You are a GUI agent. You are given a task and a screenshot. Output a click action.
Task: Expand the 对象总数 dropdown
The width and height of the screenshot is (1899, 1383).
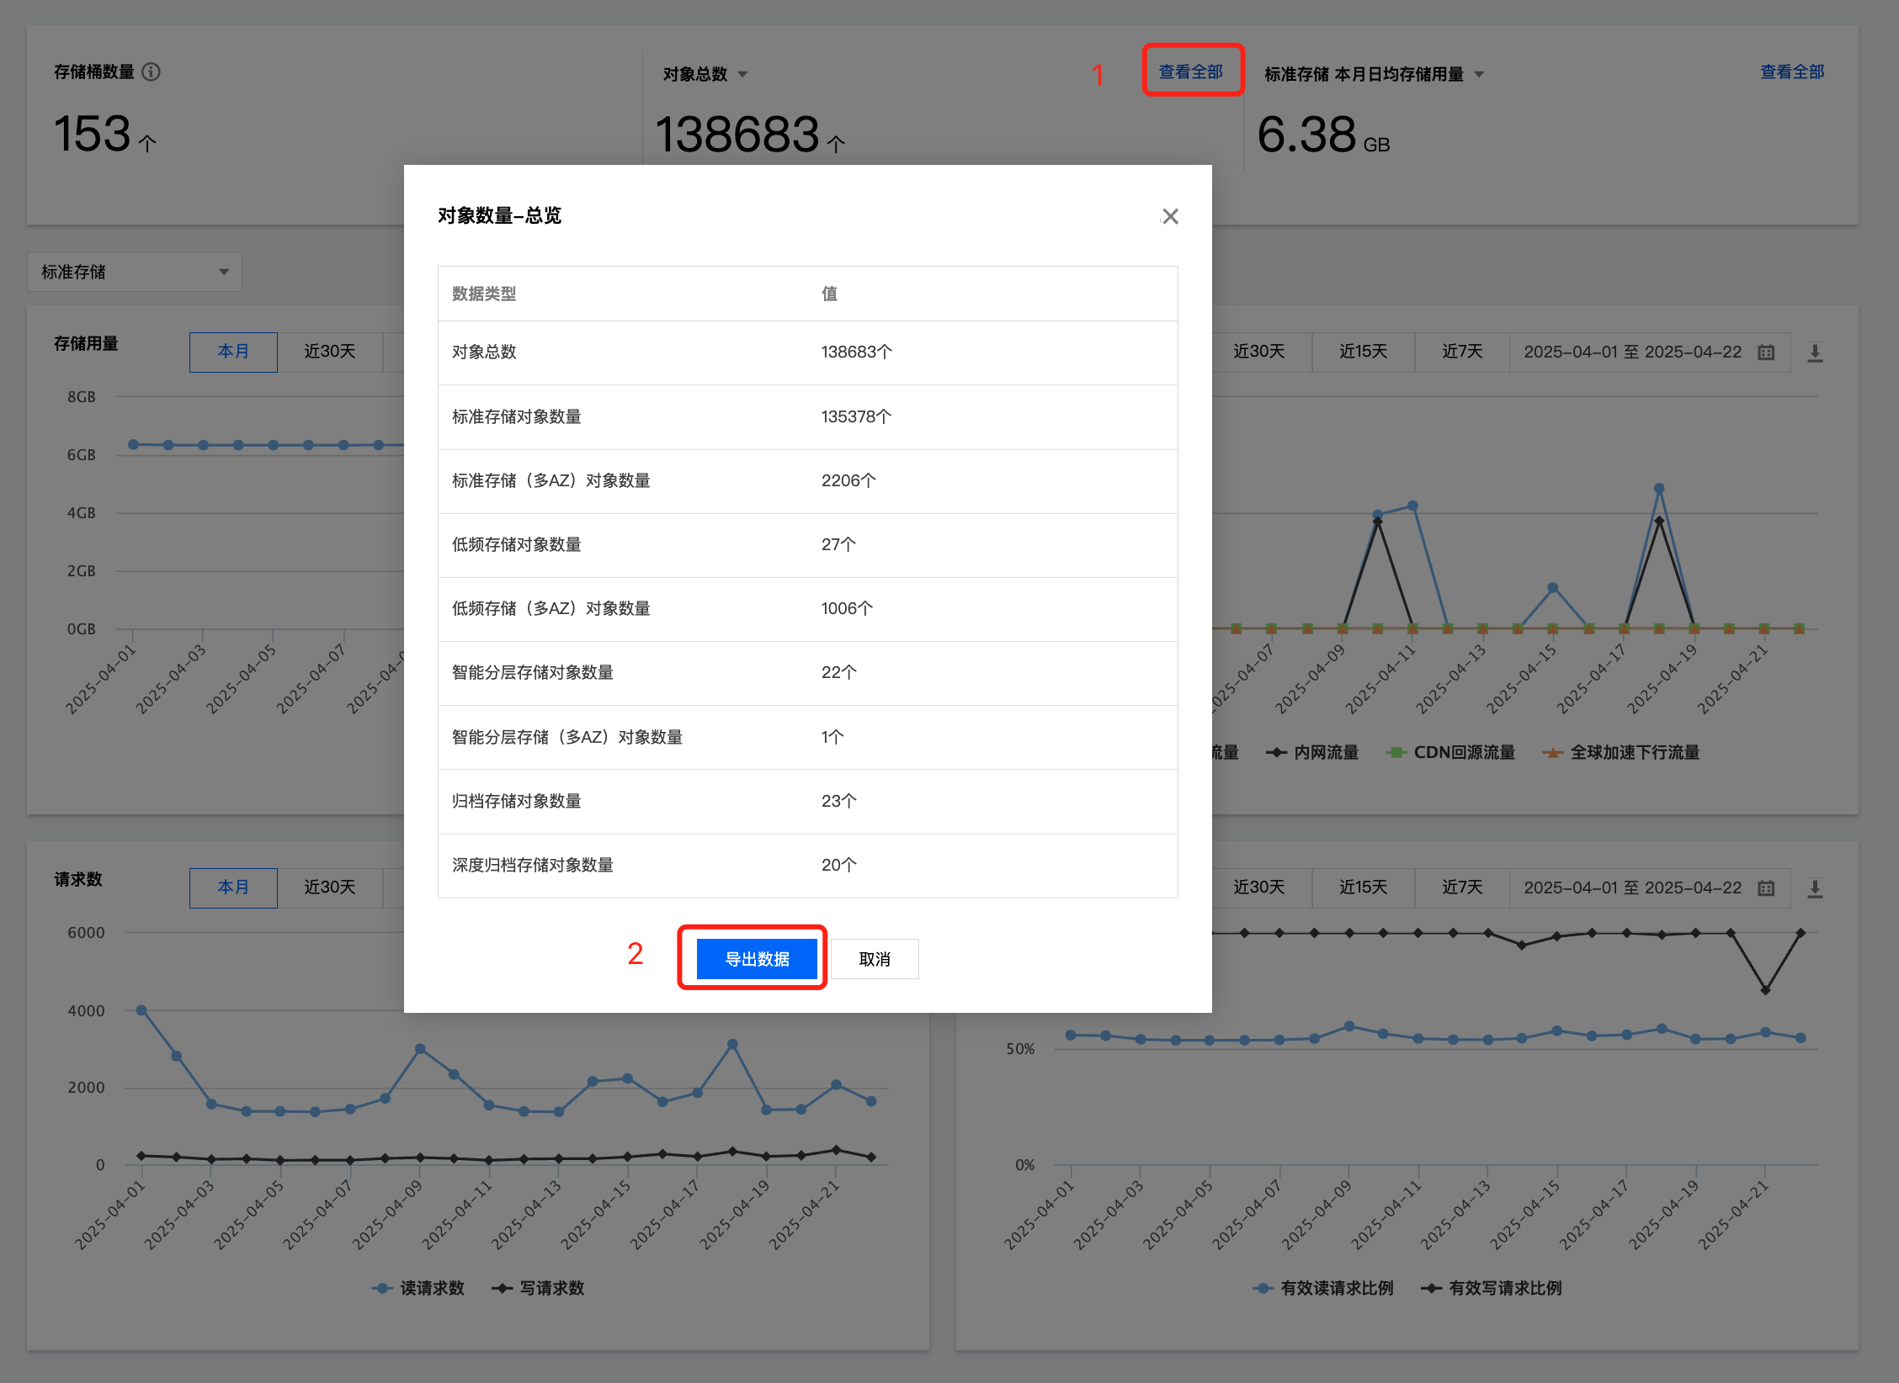742,75
